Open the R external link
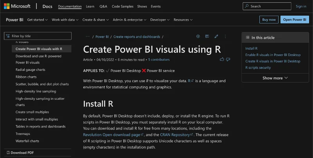This screenshot has width=313, height=158. pos(191,81)
